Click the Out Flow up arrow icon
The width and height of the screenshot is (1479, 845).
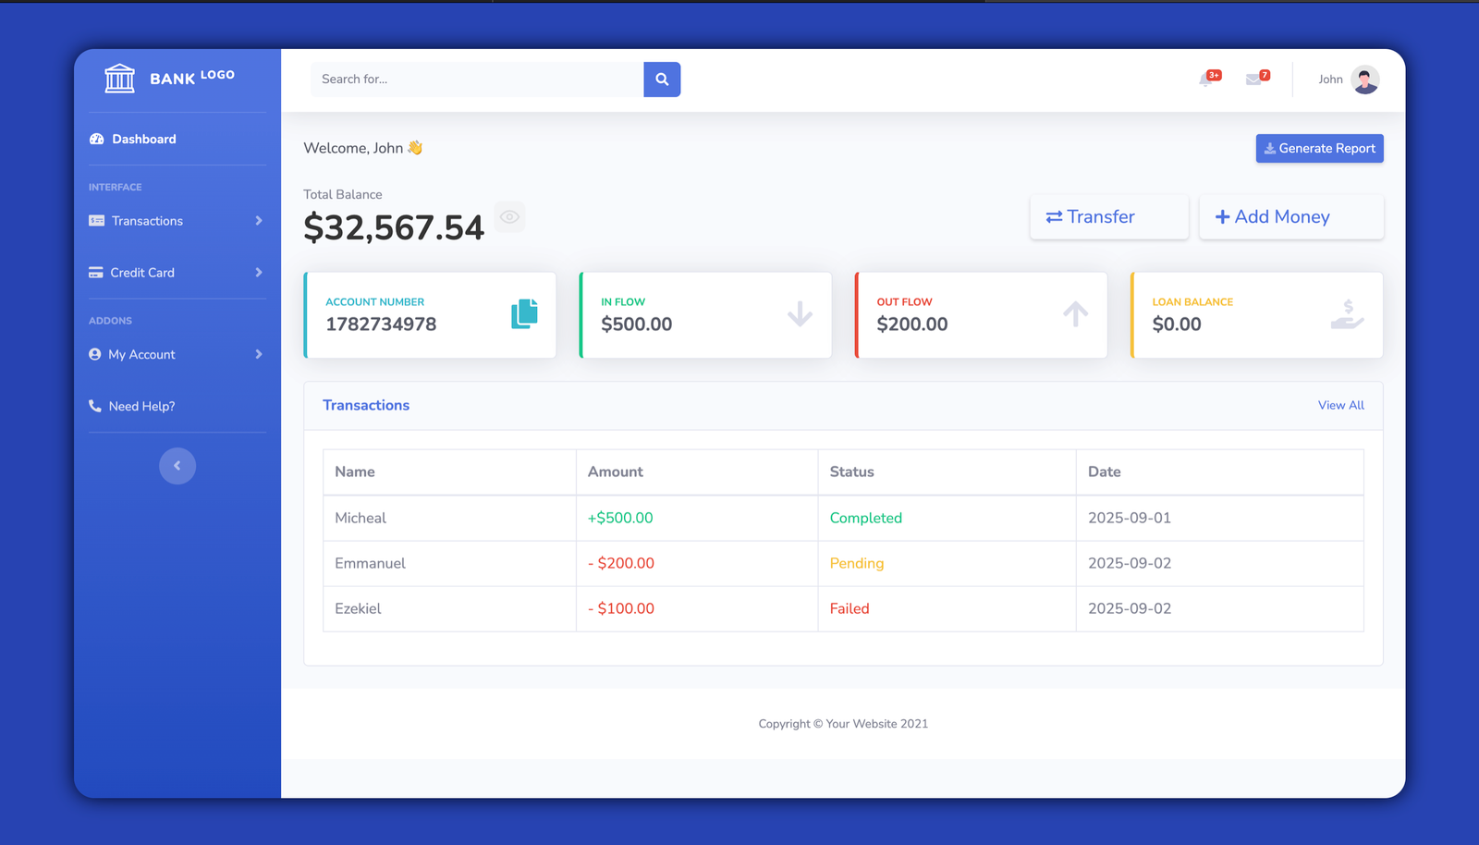tap(1075, 314)
